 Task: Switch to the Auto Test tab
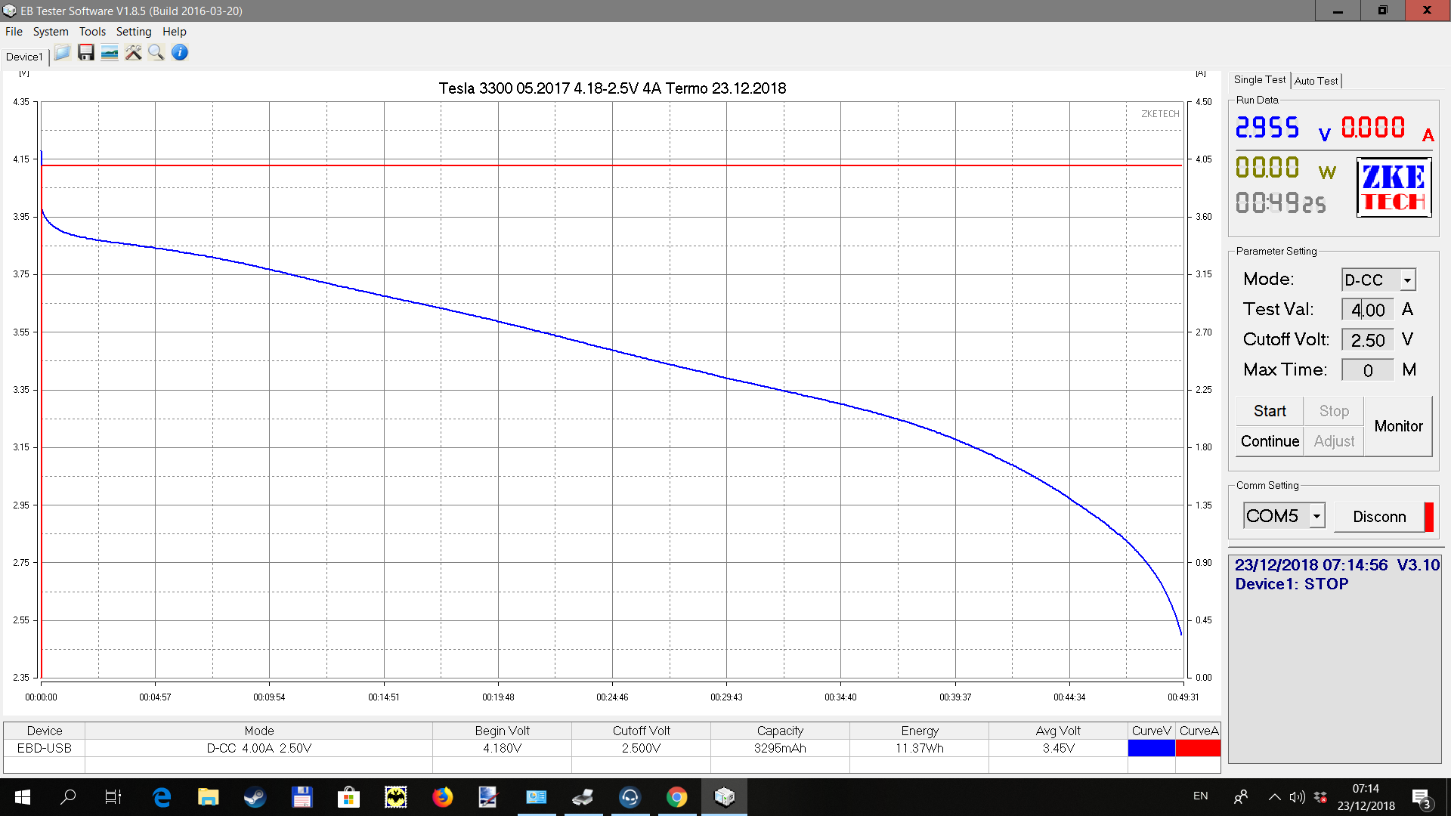click(x=1316, y=81)
